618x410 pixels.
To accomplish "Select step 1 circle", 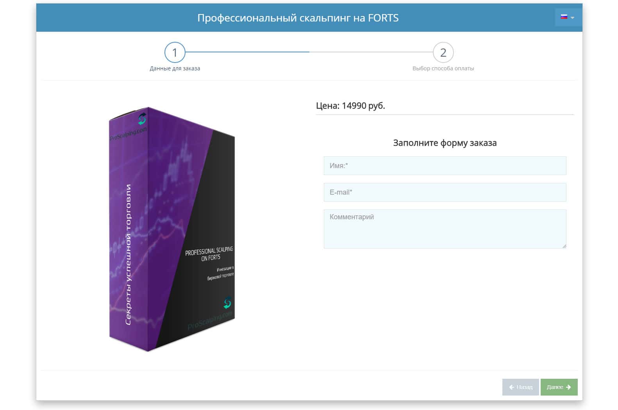I will coord(175,52).
